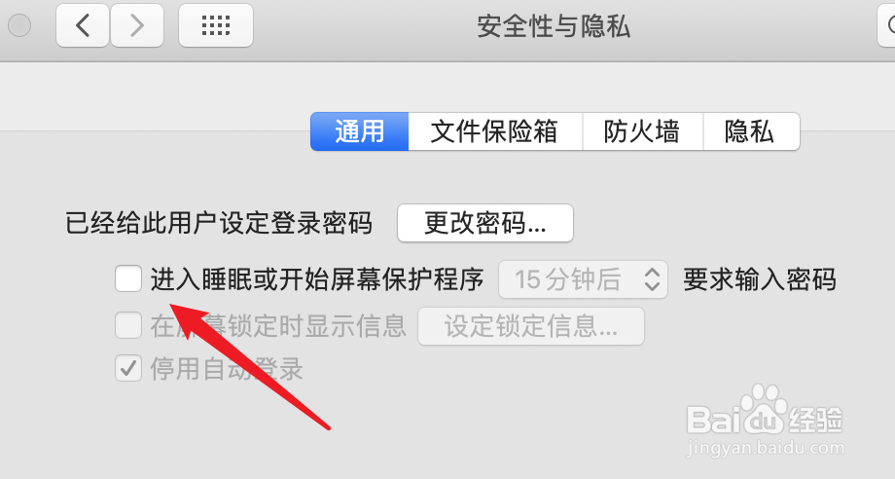The width and height of the screenshot is (895, 479).
Task: Enable password after sleep or screen saver
Action: (128, 278)
